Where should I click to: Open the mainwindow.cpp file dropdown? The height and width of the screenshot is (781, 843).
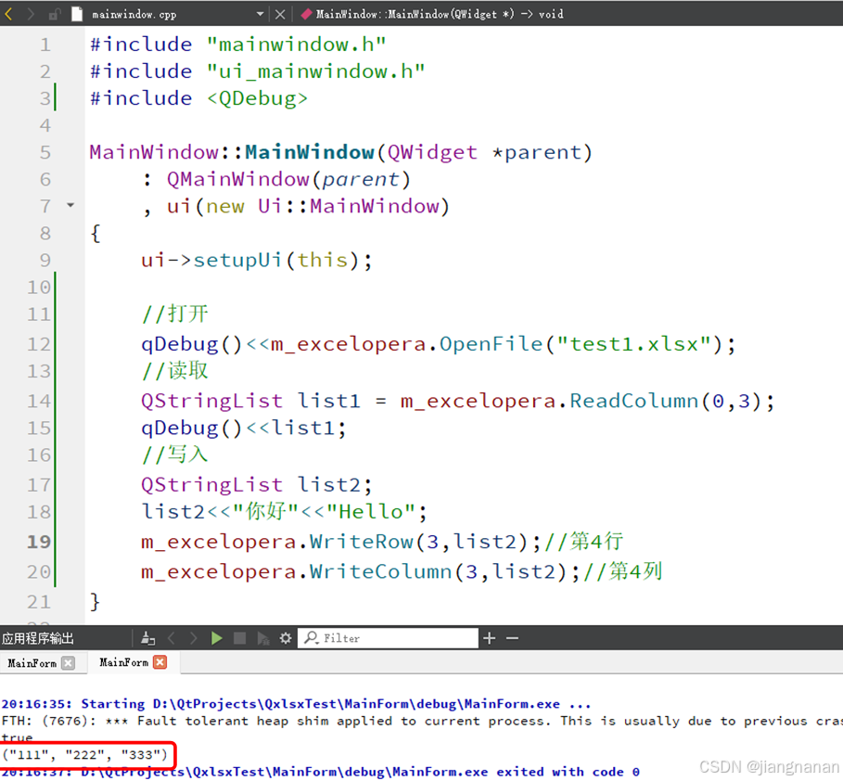[x=261, y=14]
